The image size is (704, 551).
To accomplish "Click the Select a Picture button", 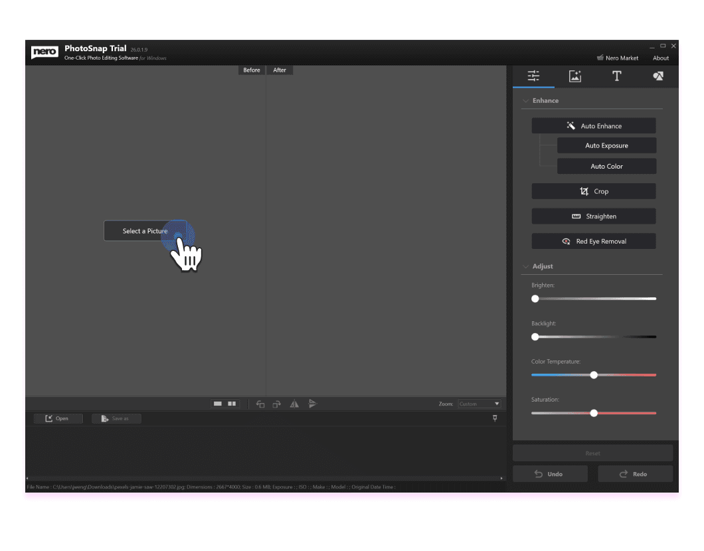I will point(145,230).
